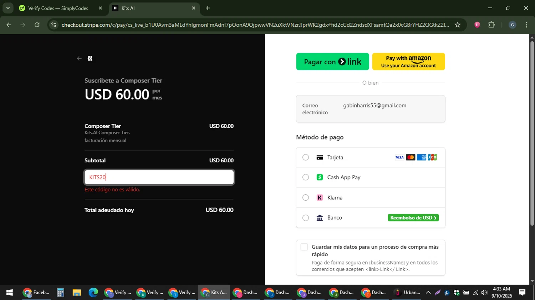Bookmark this page with the star icon
This screenshot has height=300, width=535.
[458, 25]
